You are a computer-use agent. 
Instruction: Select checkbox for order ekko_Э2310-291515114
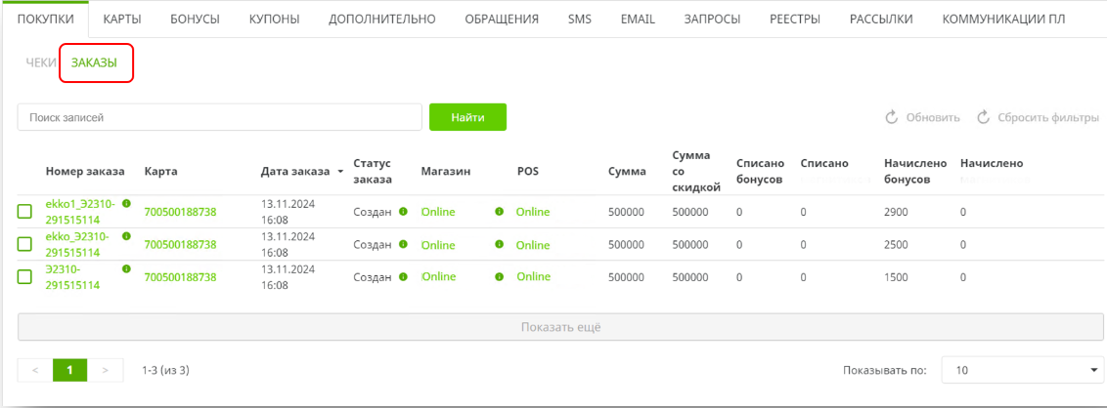(x=24, y=244)
